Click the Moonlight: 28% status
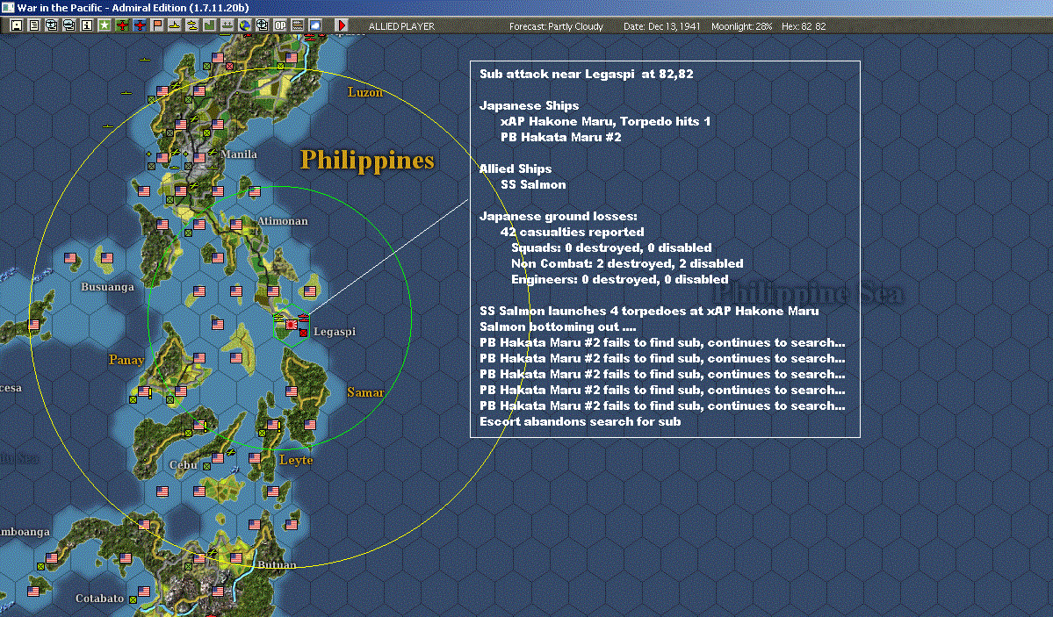The image size is (1053, 617). click(x=741, y=26)
